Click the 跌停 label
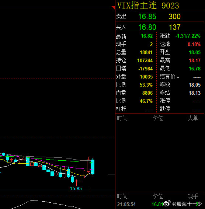This screenshot has height=209, width=205. coord(165,109)
